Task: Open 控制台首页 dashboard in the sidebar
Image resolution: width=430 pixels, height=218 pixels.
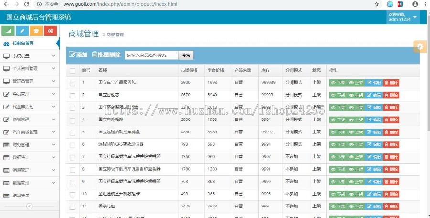Action: tap(29, 43)
